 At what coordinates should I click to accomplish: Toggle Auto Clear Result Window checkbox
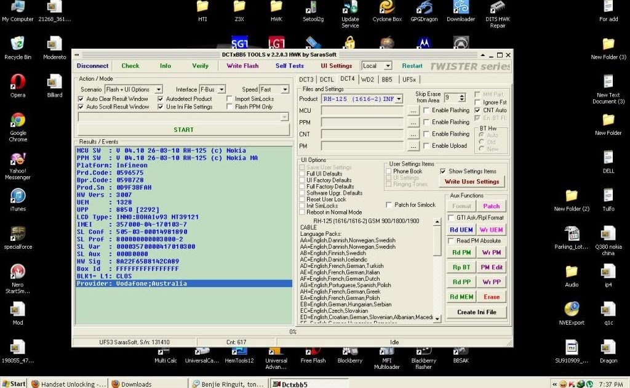point(81,99)
